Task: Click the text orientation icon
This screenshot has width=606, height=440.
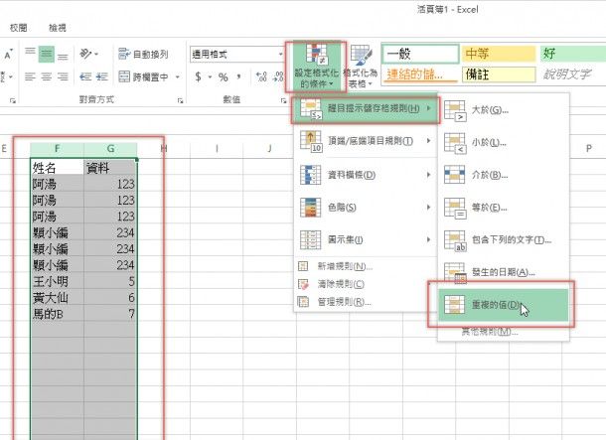Action: coord(85,54)
